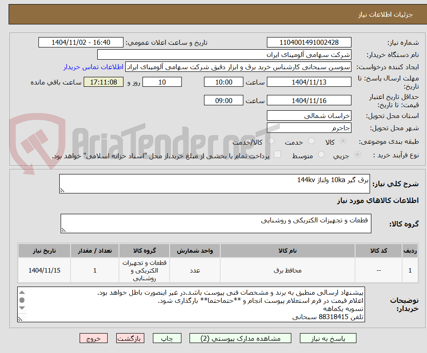Click the اطلاعات کالاهای مورد نیاز heading
The width and height of the screenshot is (427, 353).
tap(378, 201)
